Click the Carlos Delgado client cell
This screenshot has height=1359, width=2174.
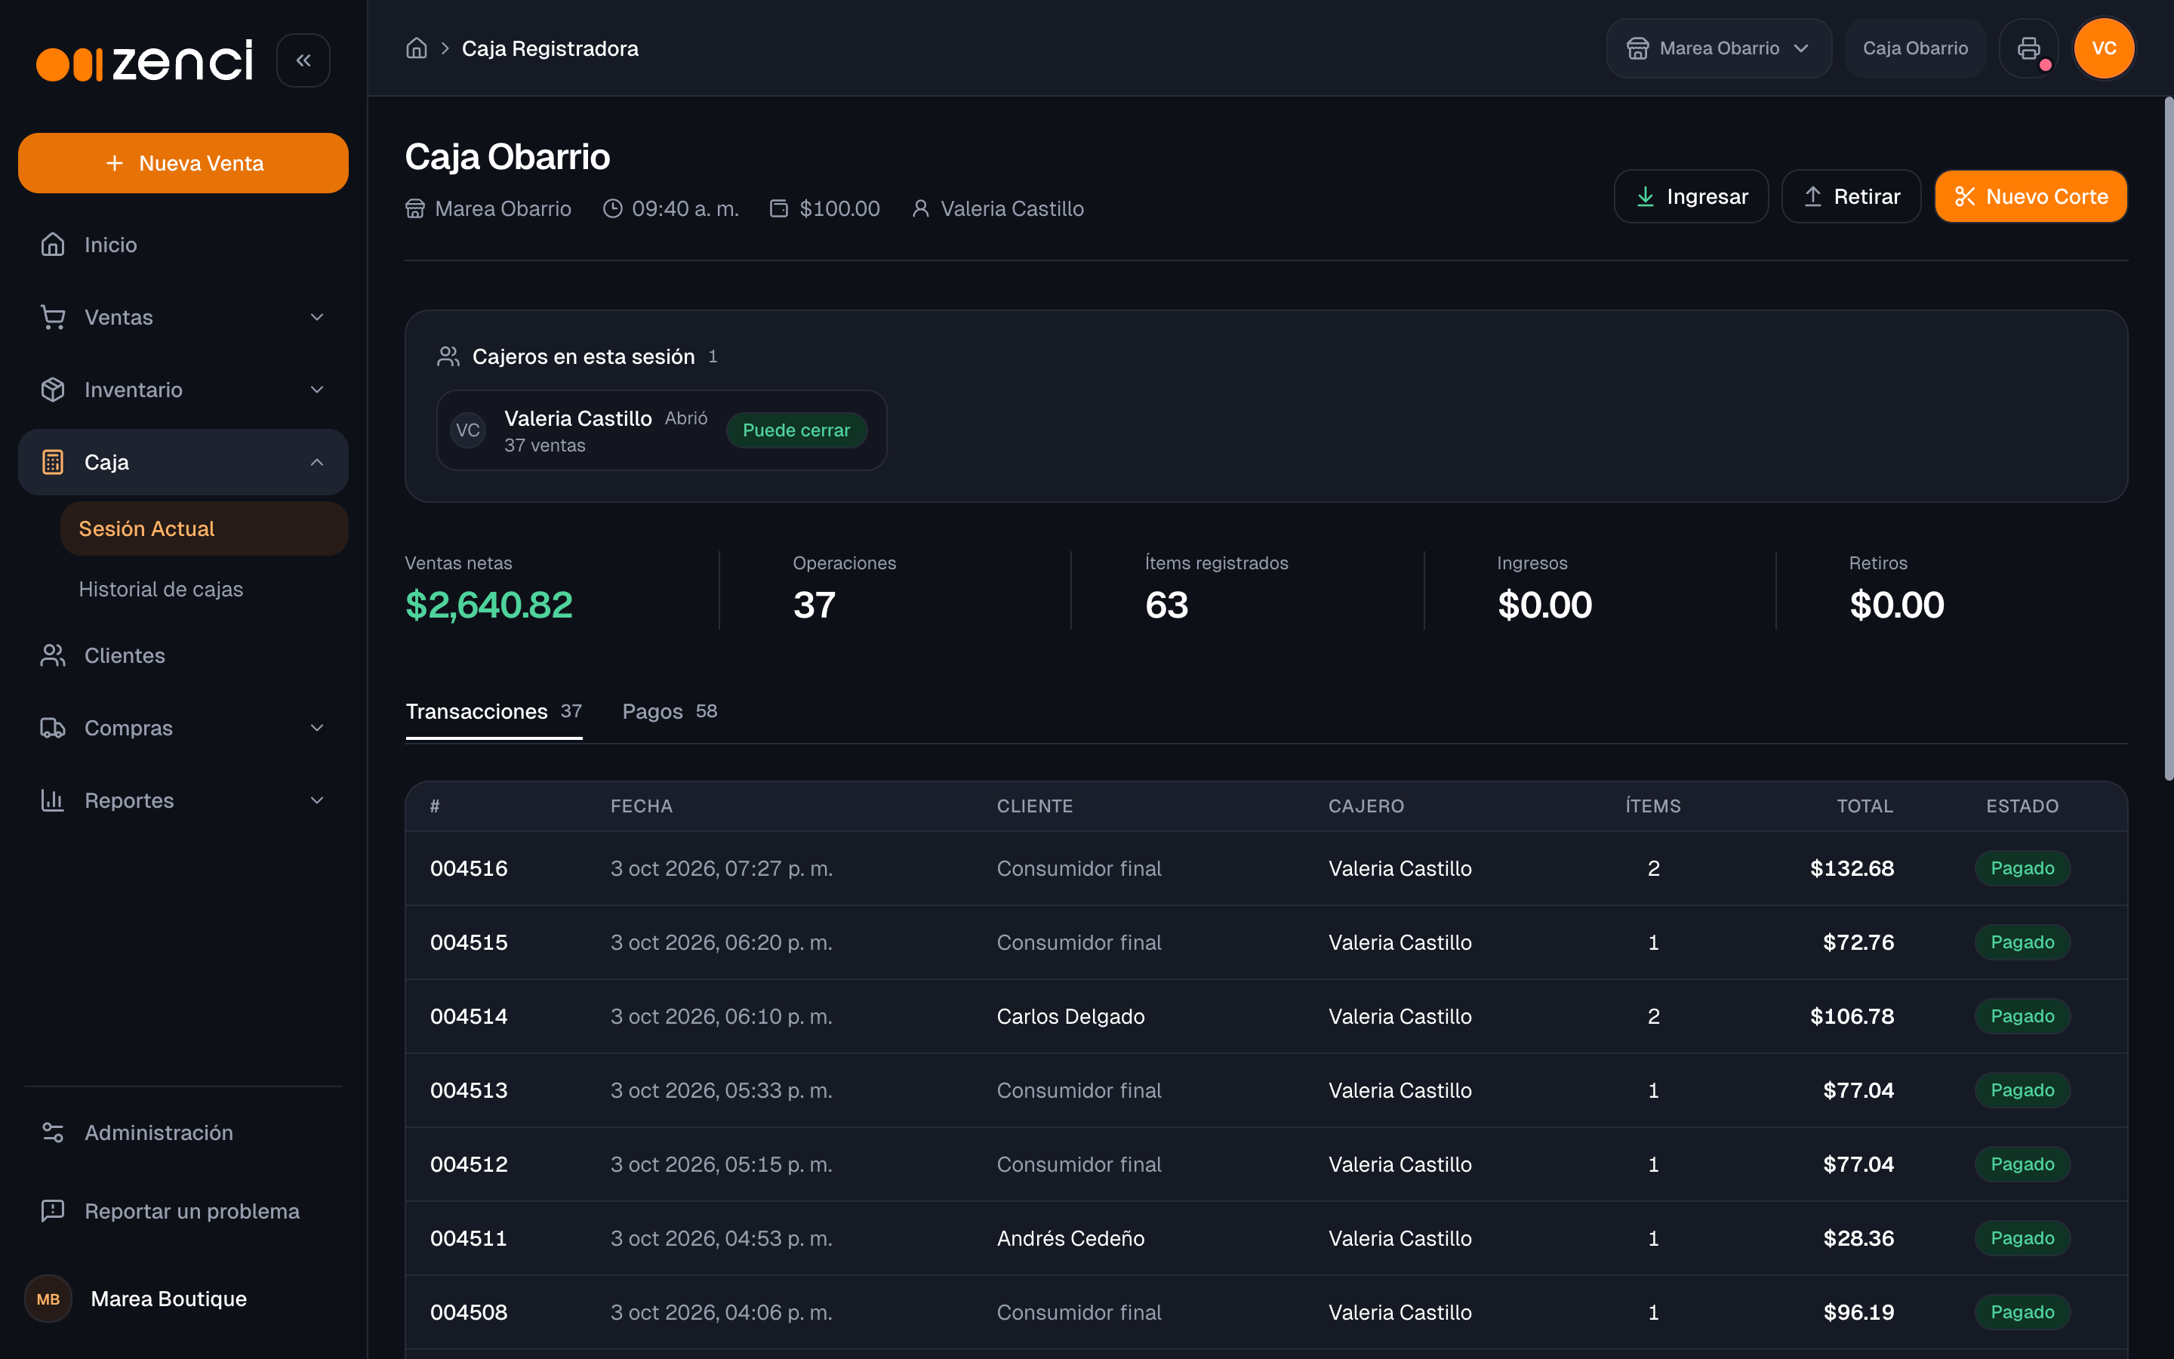coord(1071,1016)
